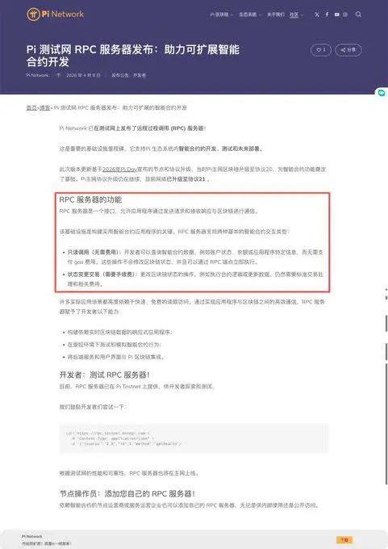
Task: Click the green chat widget icon
Action: pos(382,93)
